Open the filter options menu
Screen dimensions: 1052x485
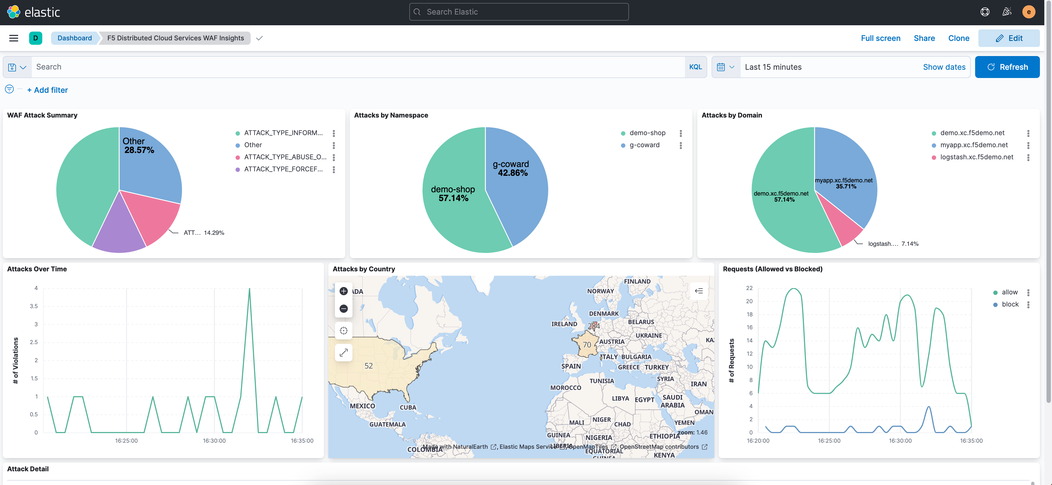9,89
